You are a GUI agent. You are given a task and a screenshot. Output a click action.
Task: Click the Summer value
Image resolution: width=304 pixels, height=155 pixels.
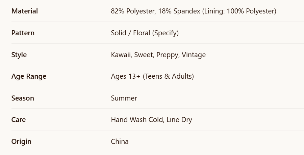click(x=124, y=98)
